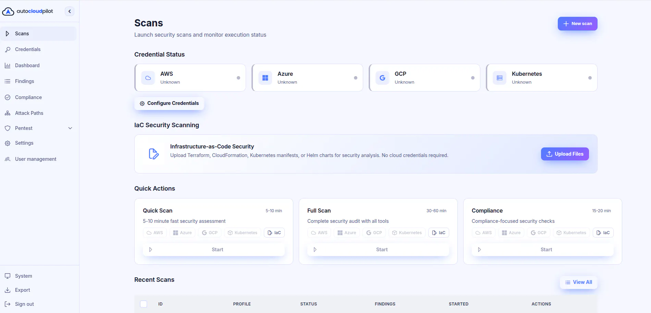Click the GCP Google icon in Credential Status

tap(382, 78)
